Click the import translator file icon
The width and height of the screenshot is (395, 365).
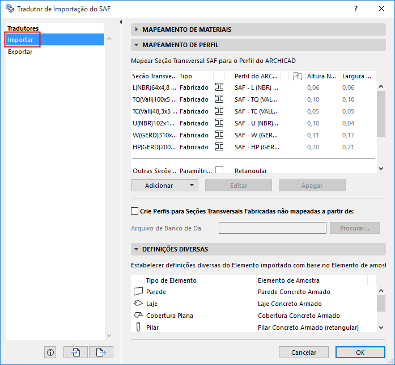(x=75, y=352)
